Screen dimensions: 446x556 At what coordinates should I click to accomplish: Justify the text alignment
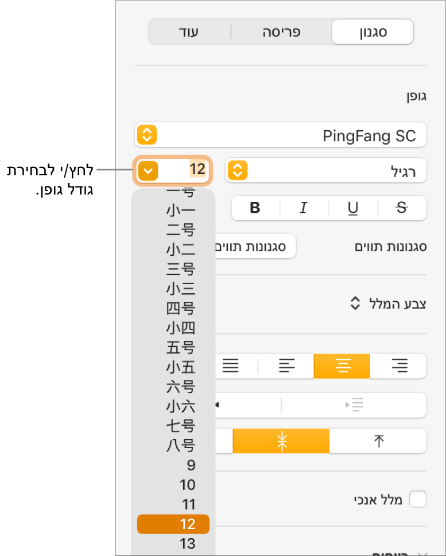point(231,366)
